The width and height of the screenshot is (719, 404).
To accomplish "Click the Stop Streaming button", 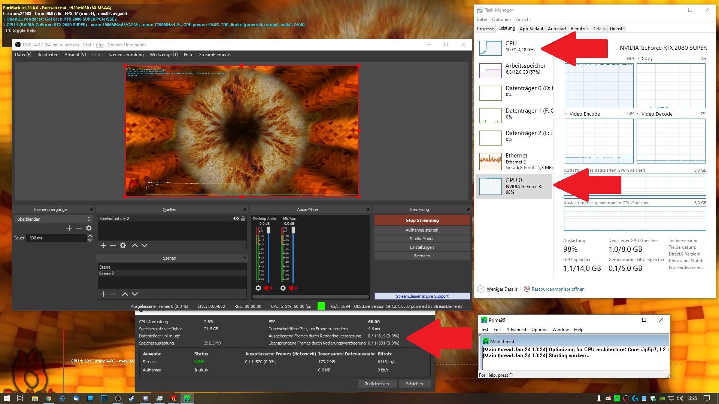I will pyautogui.click(x=422, y=220).
